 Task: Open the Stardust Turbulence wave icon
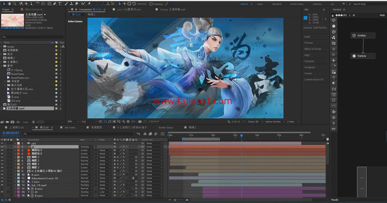point(334,43)
